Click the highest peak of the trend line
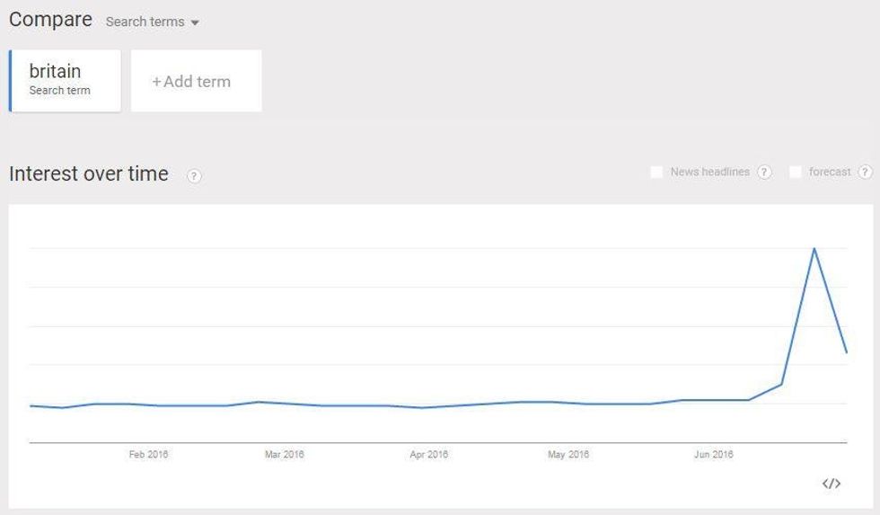The image size is (880, 515). coord(814,248)
